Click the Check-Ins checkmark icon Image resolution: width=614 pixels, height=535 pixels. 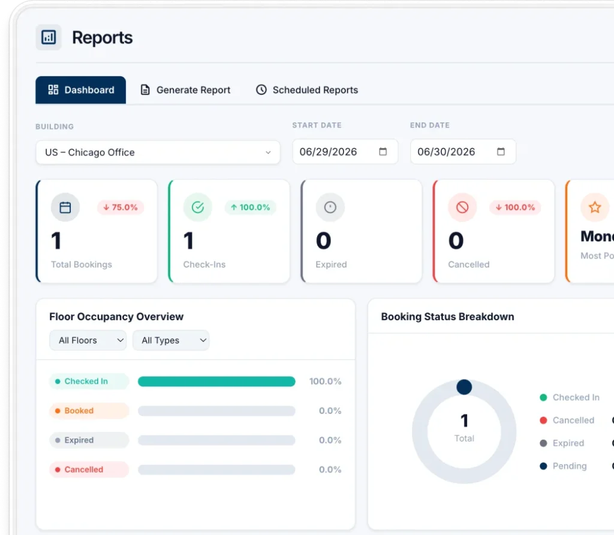coord(198,207)
